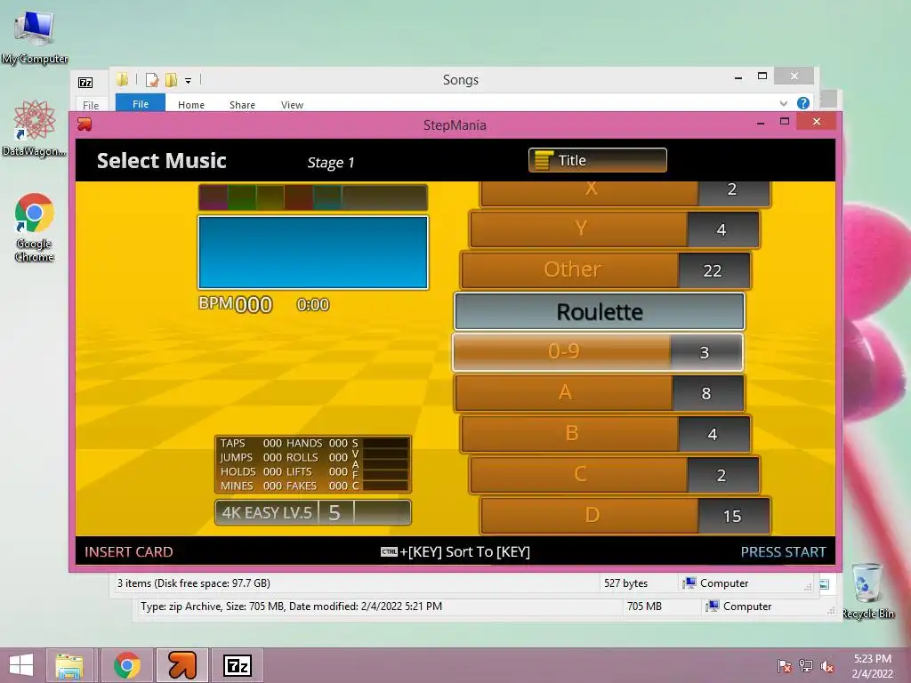
Task: Click the difficulty color strip above banner
Action: (313, 197)
